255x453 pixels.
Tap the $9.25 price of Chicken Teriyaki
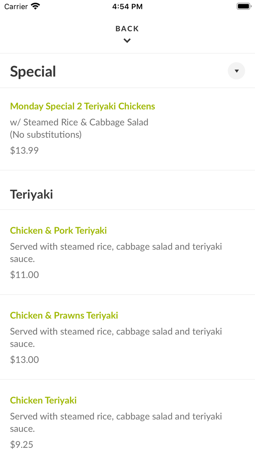point(21,444)
